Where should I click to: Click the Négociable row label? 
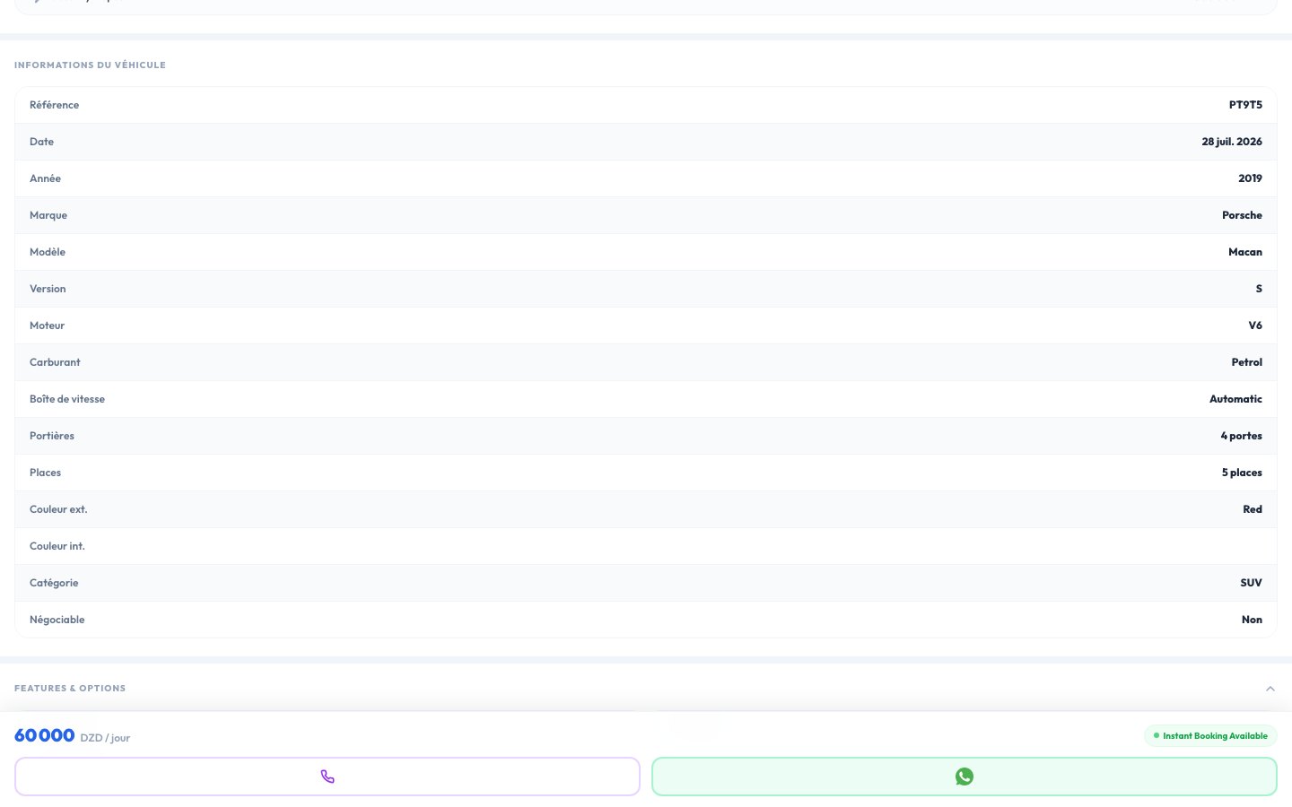pyautogui.click(x=57, y=620)
